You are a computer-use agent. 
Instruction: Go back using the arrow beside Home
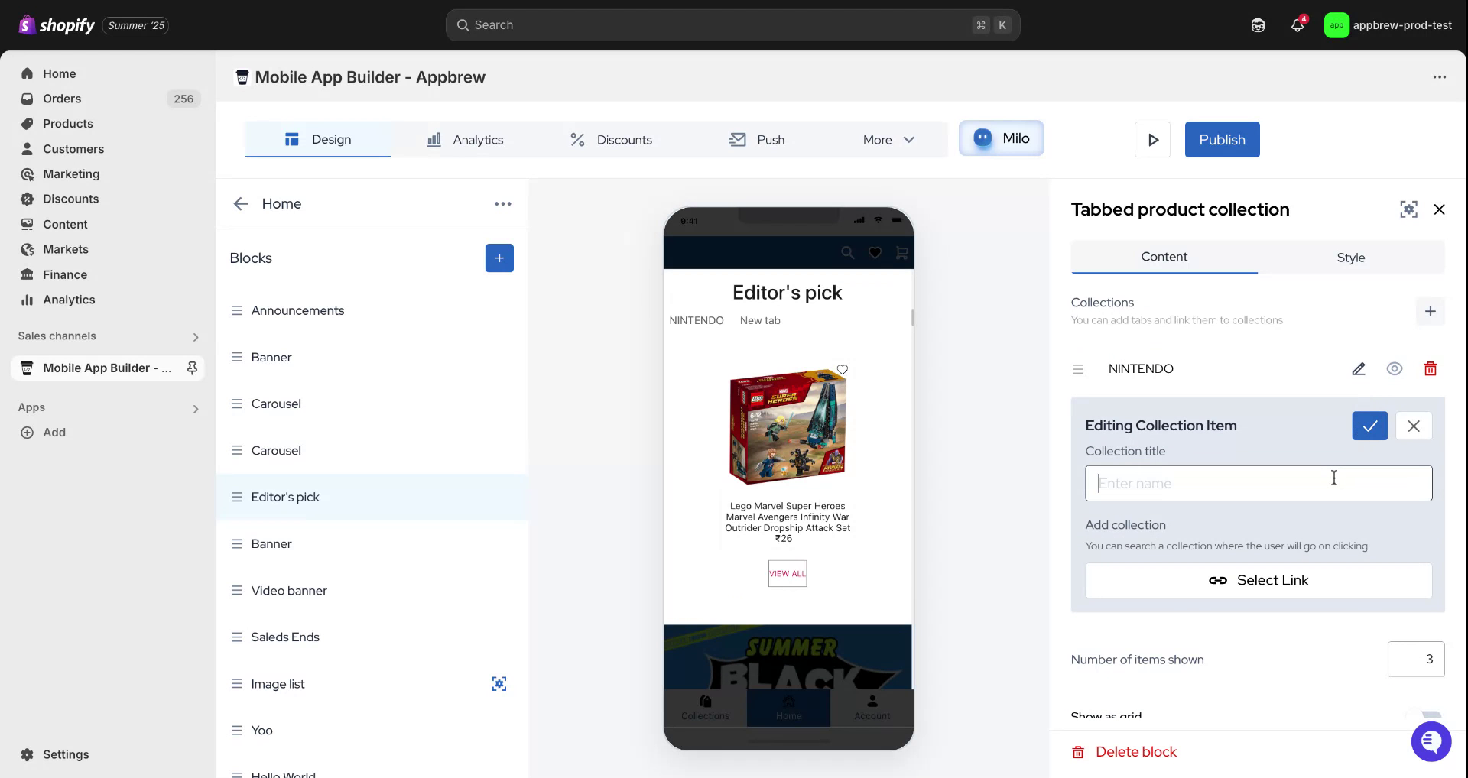pos(241,204)
